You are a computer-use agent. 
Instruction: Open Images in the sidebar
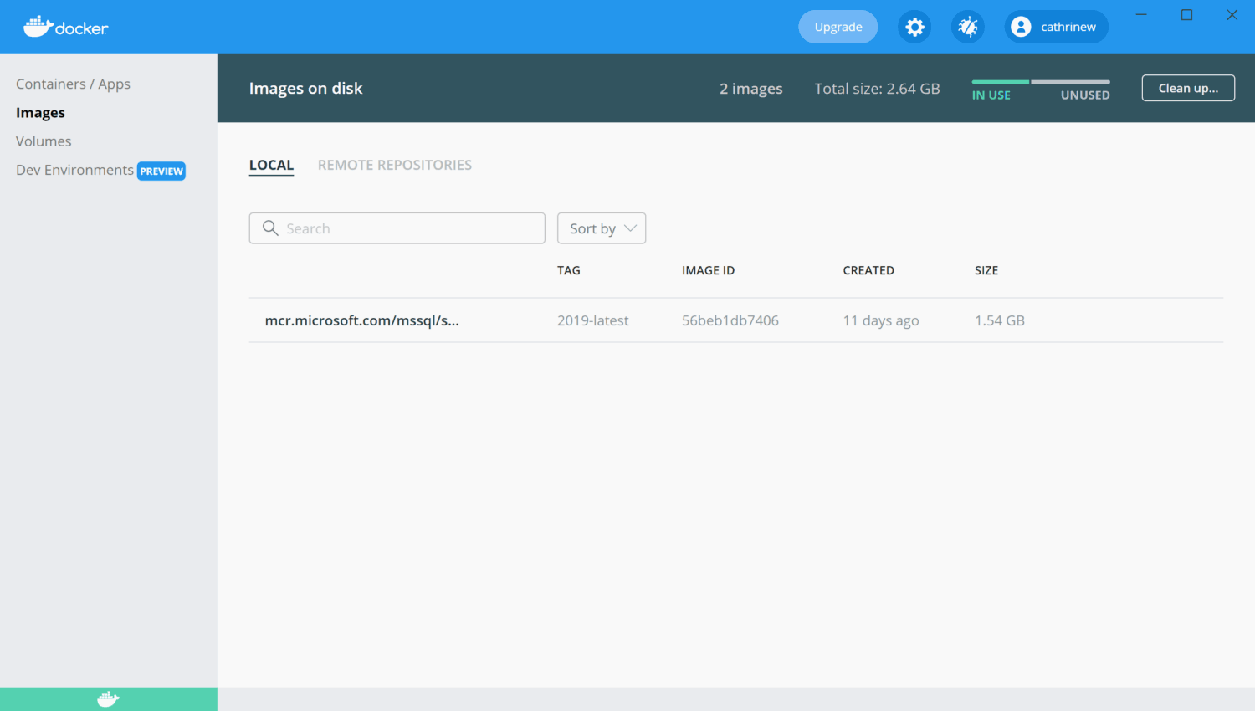[x=40, y=113]
